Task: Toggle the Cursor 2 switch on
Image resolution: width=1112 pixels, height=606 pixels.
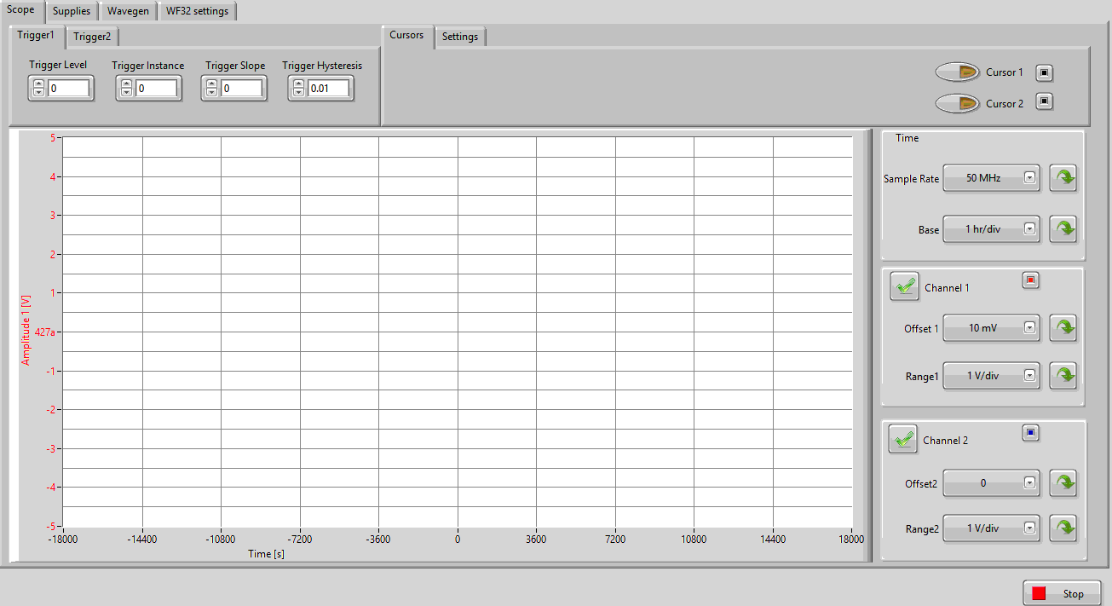Action: [957, 103]
